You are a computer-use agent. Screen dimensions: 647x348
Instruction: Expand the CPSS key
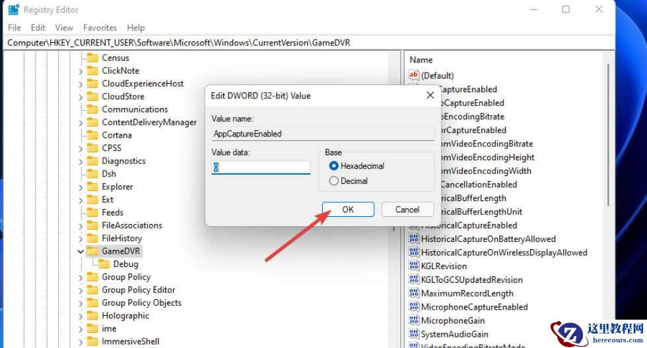point(81,149)
